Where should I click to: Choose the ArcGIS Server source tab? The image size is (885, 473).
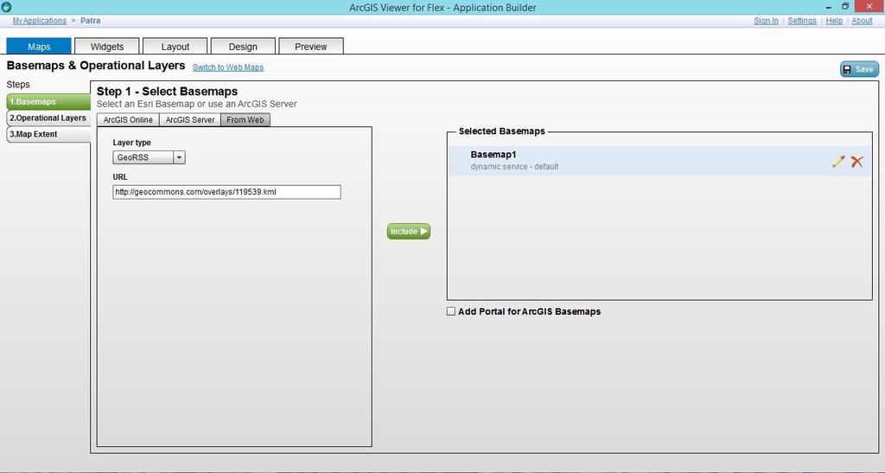190,119
